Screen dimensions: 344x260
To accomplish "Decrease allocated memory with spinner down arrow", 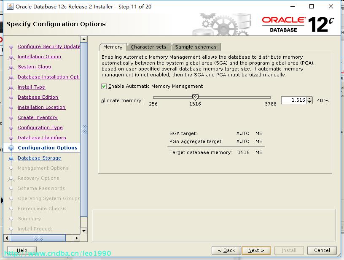I will click(309, 102).
